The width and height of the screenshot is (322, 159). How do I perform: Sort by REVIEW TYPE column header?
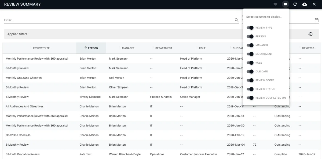(x=41, y=48)
